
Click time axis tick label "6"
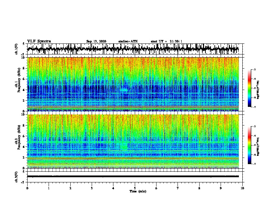(x=156, y=188)
